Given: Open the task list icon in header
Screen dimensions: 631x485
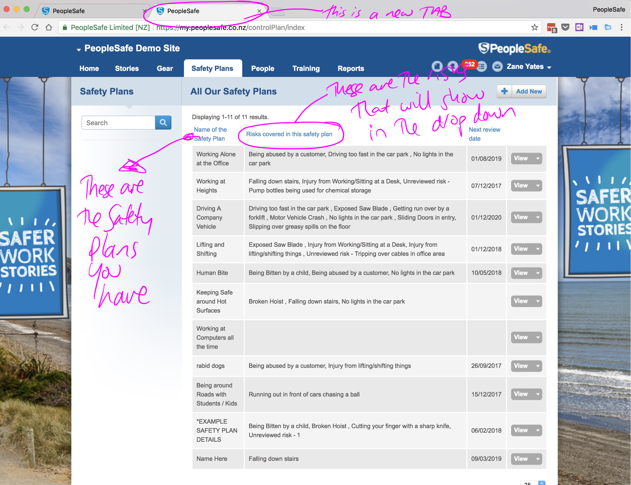Looking at the screenshot, I should 482,66.
